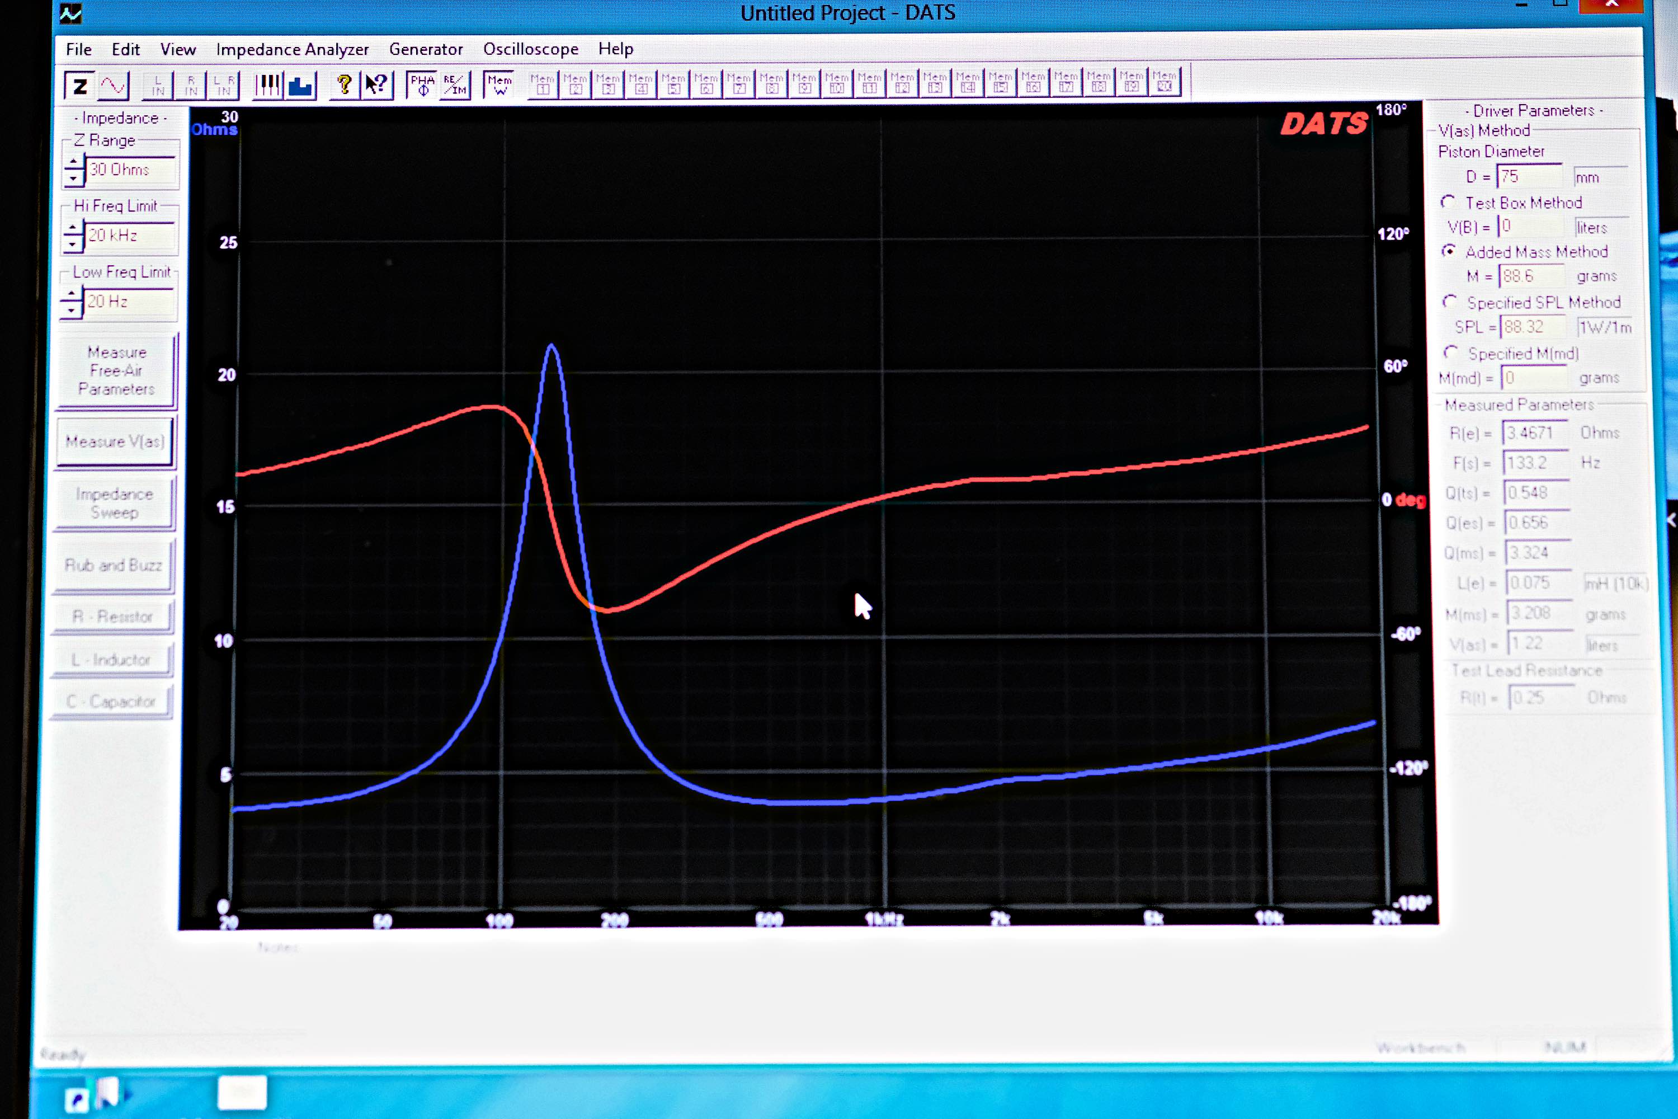Screen dimensions: 1678x1119
Task: Raise Hi Freq Limit with up arrow
Action: coord(72,228)
